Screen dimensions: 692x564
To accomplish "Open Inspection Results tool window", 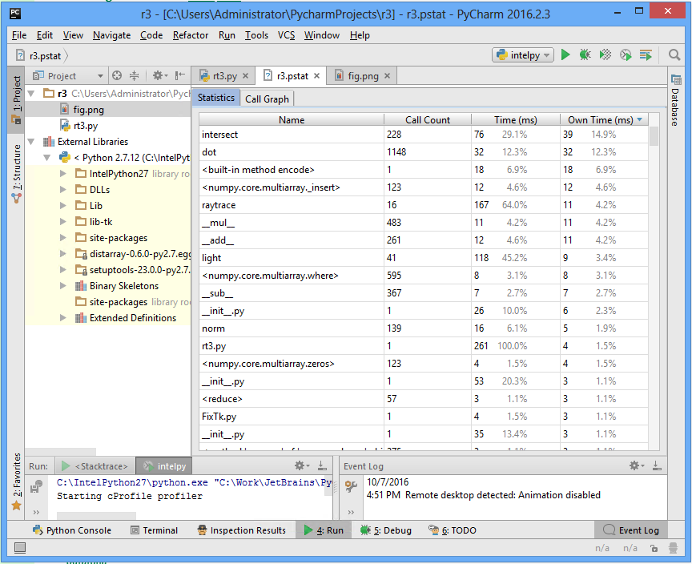I will (242, 530).
